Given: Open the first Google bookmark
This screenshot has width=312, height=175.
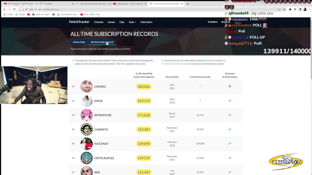Looking at the screenshot, I should [x=8, y=15].
